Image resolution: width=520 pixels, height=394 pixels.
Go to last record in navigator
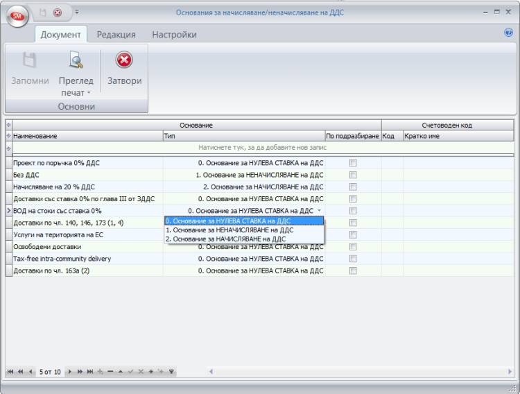click(x=90, y=371)
